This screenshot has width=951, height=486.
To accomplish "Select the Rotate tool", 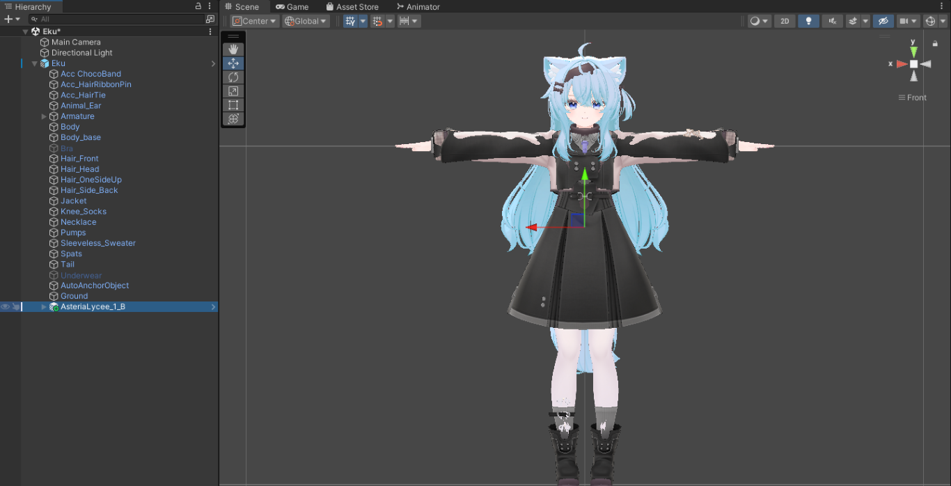I will point(233,77).
